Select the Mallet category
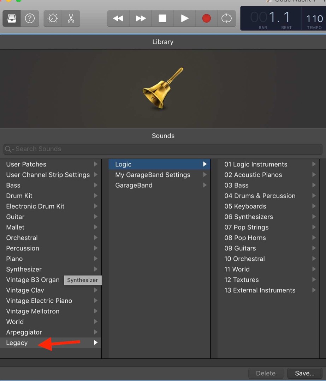This screenshot has height=381, width=326. tap(51, 227)
